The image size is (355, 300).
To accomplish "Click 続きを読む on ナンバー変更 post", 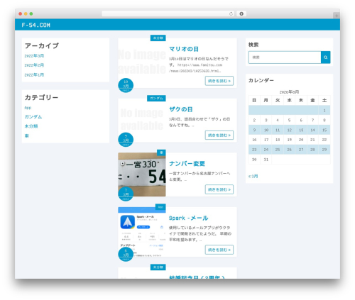I will [x=219, y=189].
